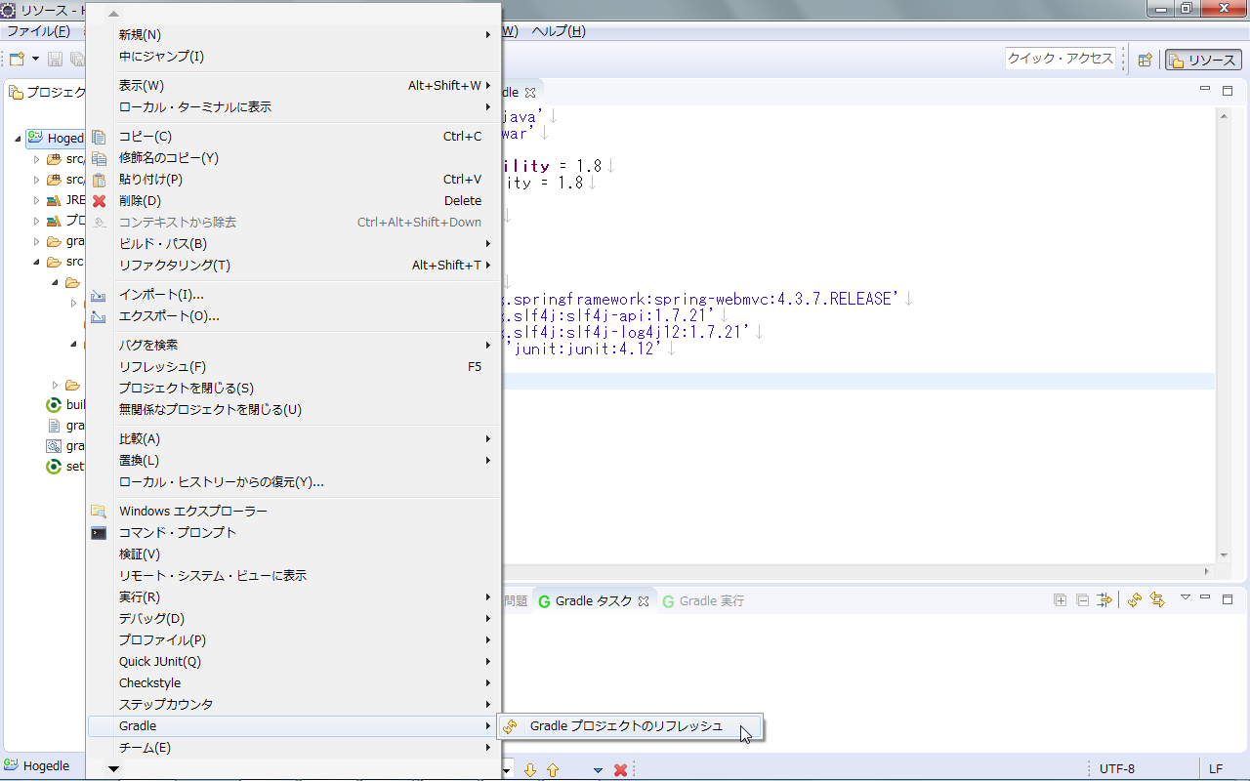This screenshot has height=781, width=1250.
Task: Click the refresh icon in the Gradle タスク toolbar
Action: (1134, 600)
